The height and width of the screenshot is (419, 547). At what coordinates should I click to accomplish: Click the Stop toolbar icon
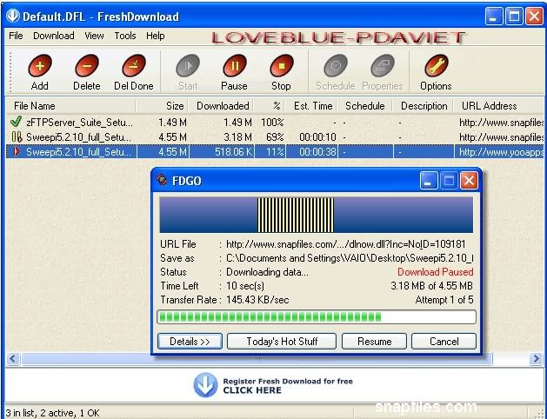(x=281, y=66)
